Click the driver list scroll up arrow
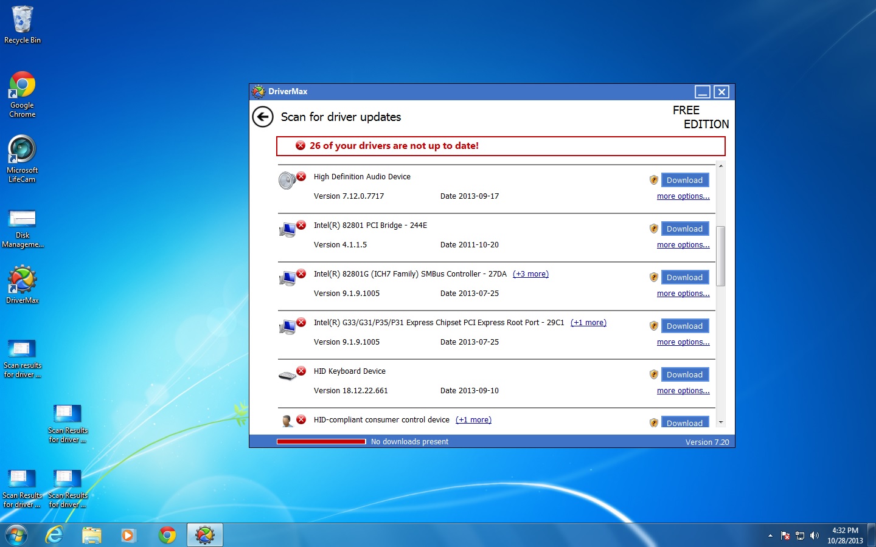Image resolution: width=876 pixels, height=547 pixels. (x=721, y=166)
